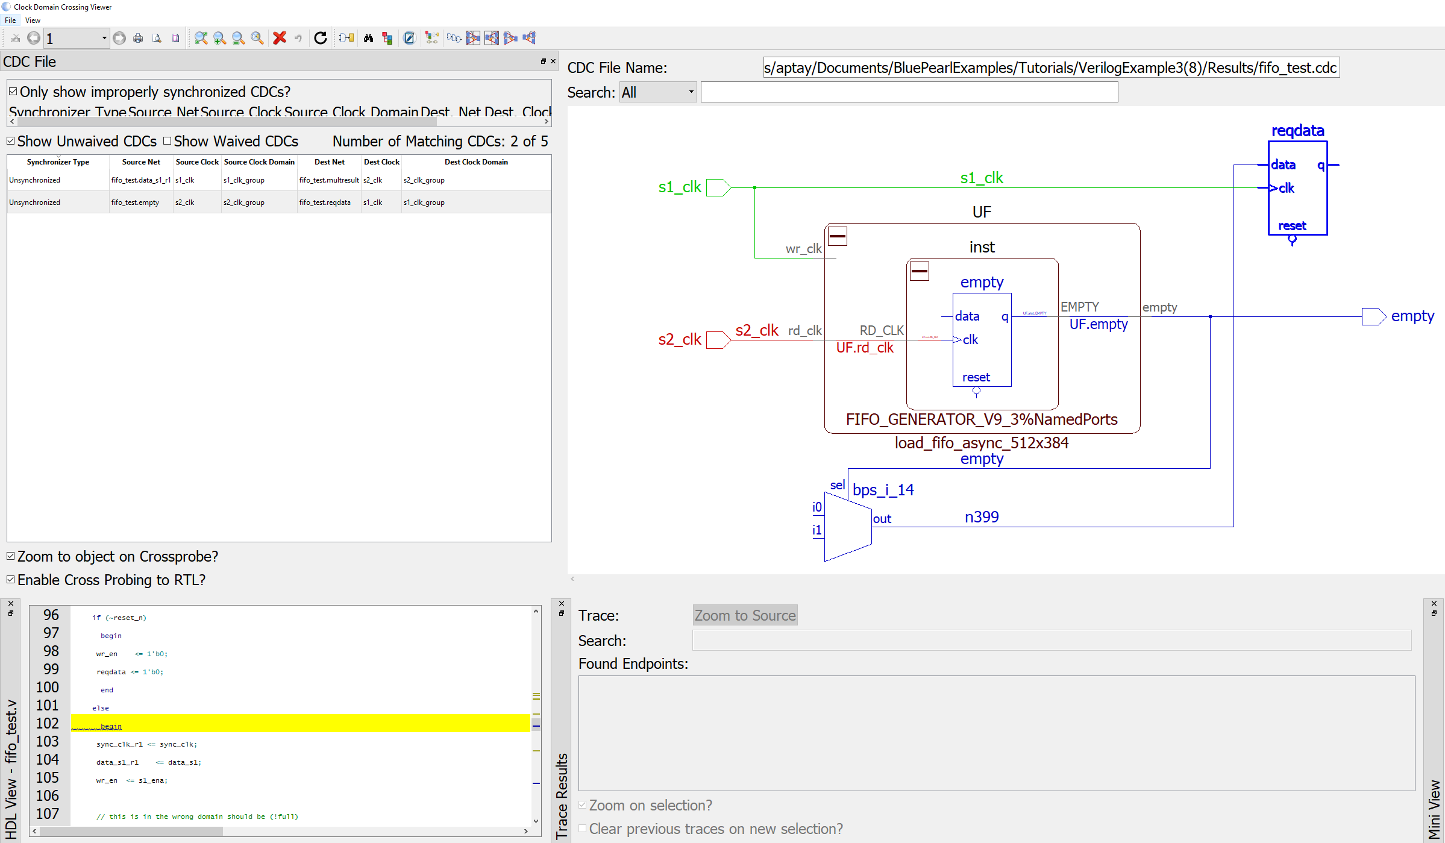The height and width of the screenshot is (843, 1445).
Task: Click the hierarchy view icon
Action: tap(387, 37)
